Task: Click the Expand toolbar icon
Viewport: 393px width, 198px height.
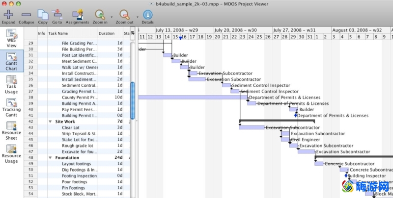Action: 8,15
